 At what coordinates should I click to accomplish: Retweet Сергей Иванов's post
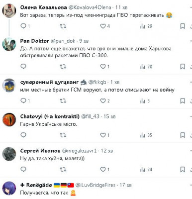pyautogui.click(x=63, y=169)
